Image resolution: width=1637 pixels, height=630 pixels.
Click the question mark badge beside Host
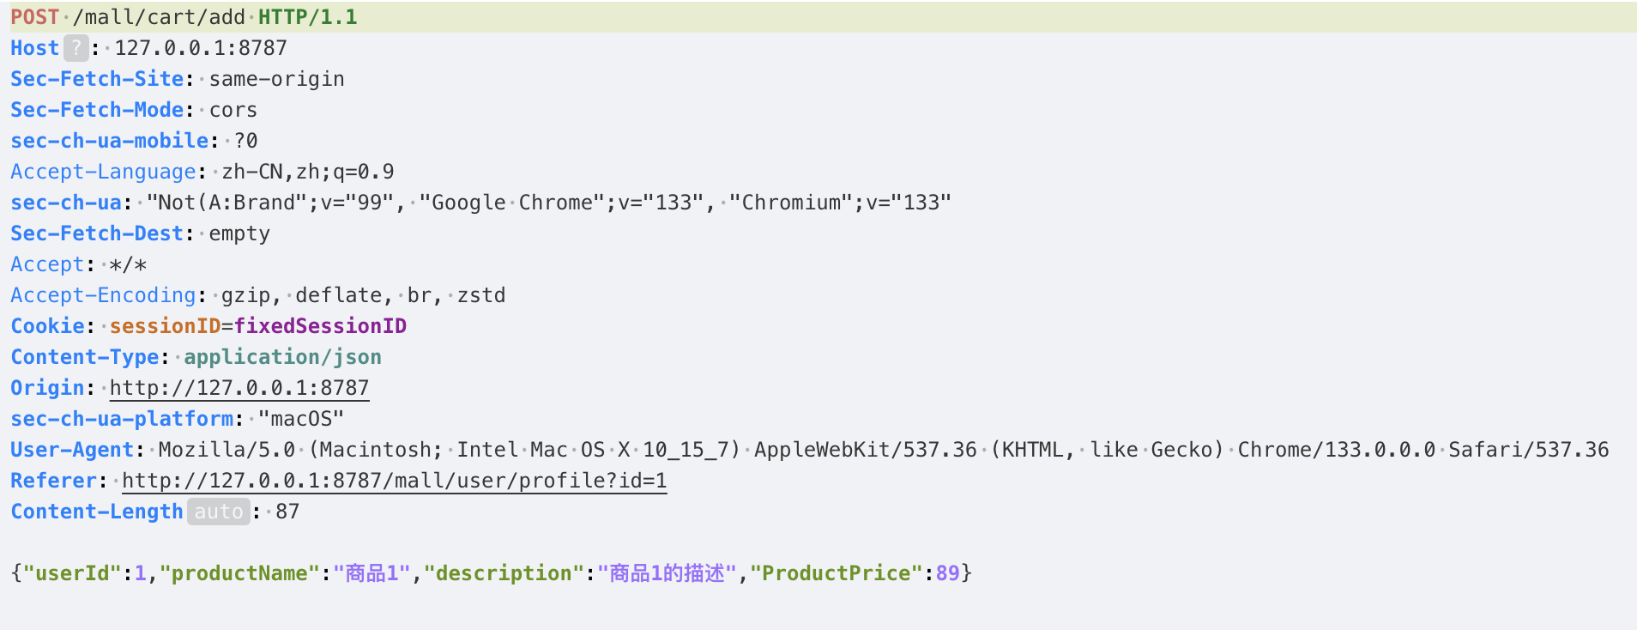(76, 48)
